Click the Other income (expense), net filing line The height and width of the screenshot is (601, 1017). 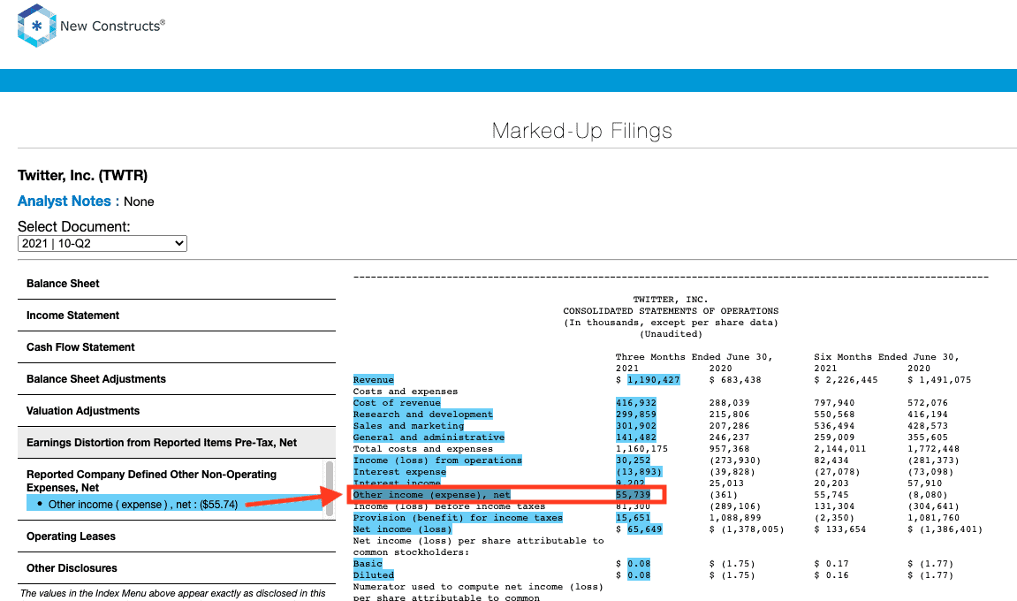(431, 495)
